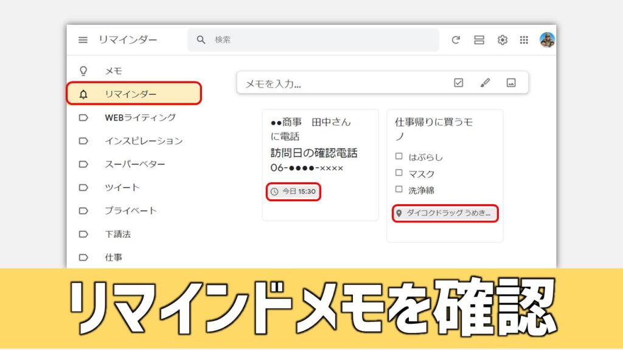Open the ●●商事 田中さんに電話 note title
The image size is (623, 350).
click(311, 129)
